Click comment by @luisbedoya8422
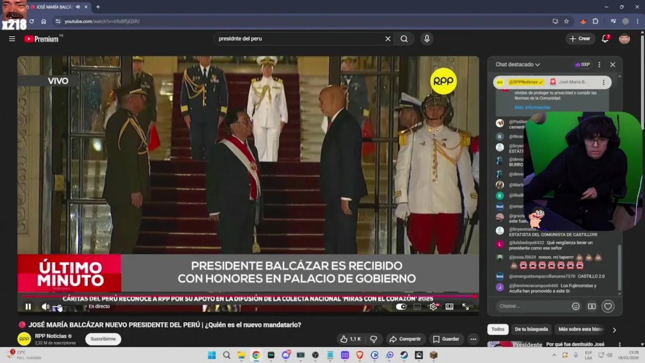Image resolution: width=645 pixels, height=363 pixels. [x=551, y=246]
